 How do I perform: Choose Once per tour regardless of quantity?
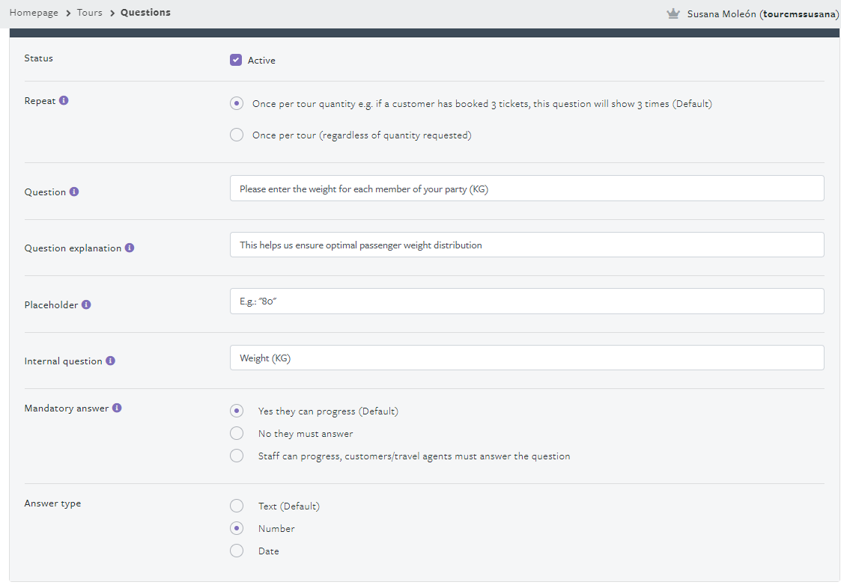tap(237, 135)
